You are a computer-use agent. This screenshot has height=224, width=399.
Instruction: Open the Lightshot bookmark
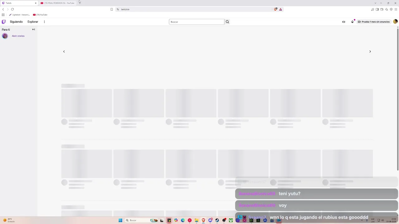pos(19,15)
